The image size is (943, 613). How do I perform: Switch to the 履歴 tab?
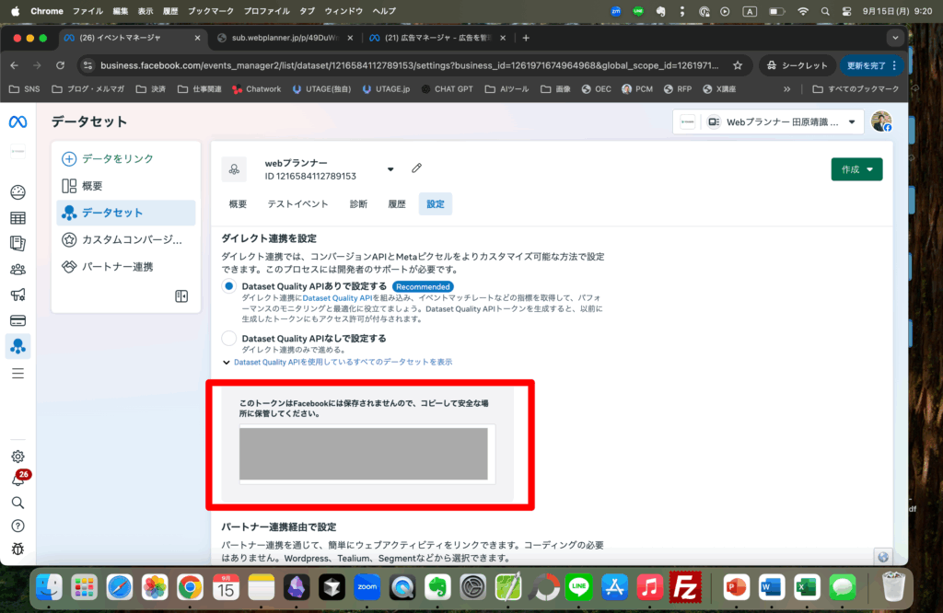pyautogui.click(x=397, y=204)
